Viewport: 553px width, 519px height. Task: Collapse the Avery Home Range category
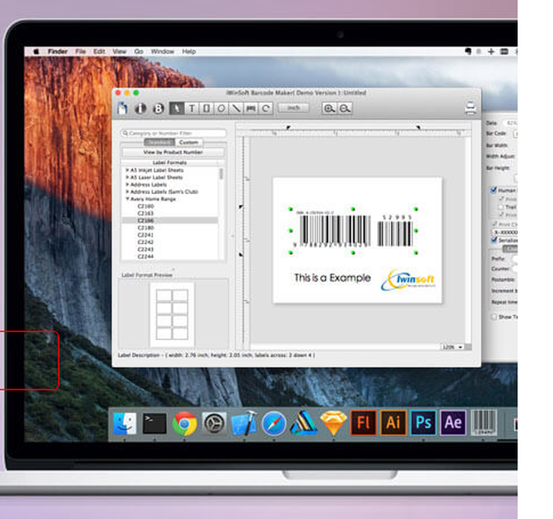pos(127,199)
